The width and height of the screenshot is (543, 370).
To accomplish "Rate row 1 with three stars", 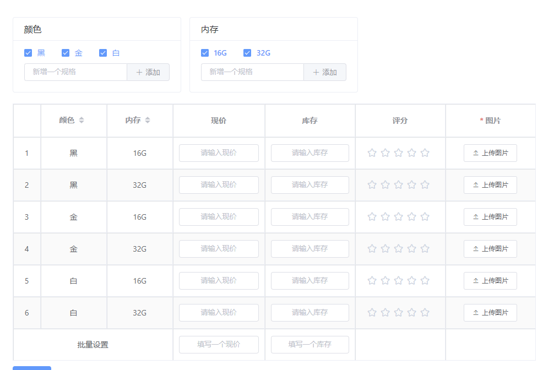I will (x=399, y=153).
